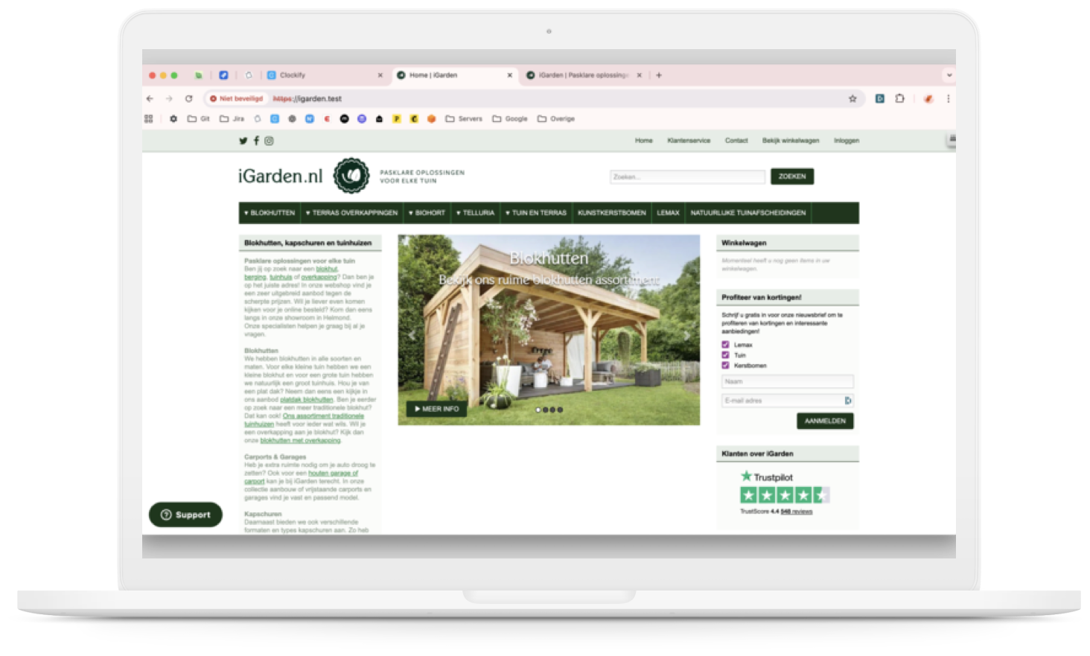Viewport: 1090px width, 656px height.
Task: Uncheck the Lemax newsletter checkbox
Action: pos(724,344)
